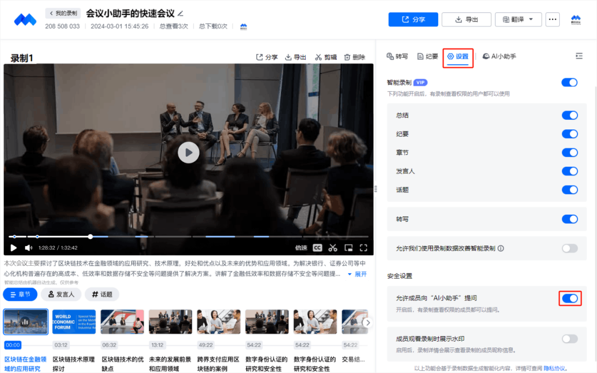The height and width of the screenshot is (373, 597).
Task: Delete recording with the 删除 trash icon
Action: click(x=355, y=57)
